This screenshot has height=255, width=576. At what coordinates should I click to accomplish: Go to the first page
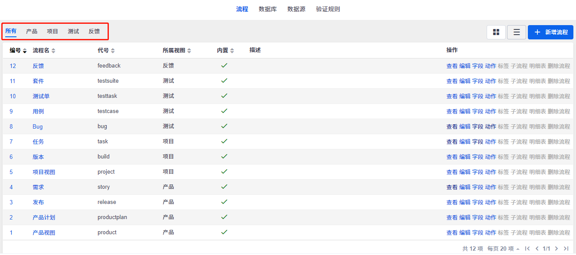pos(527,249)
